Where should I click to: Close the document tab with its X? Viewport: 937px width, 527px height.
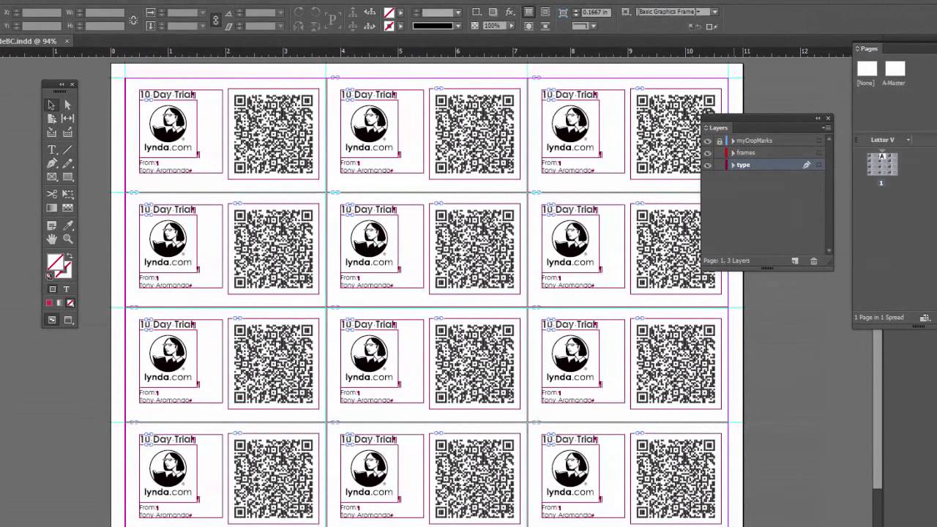point(67,42)
